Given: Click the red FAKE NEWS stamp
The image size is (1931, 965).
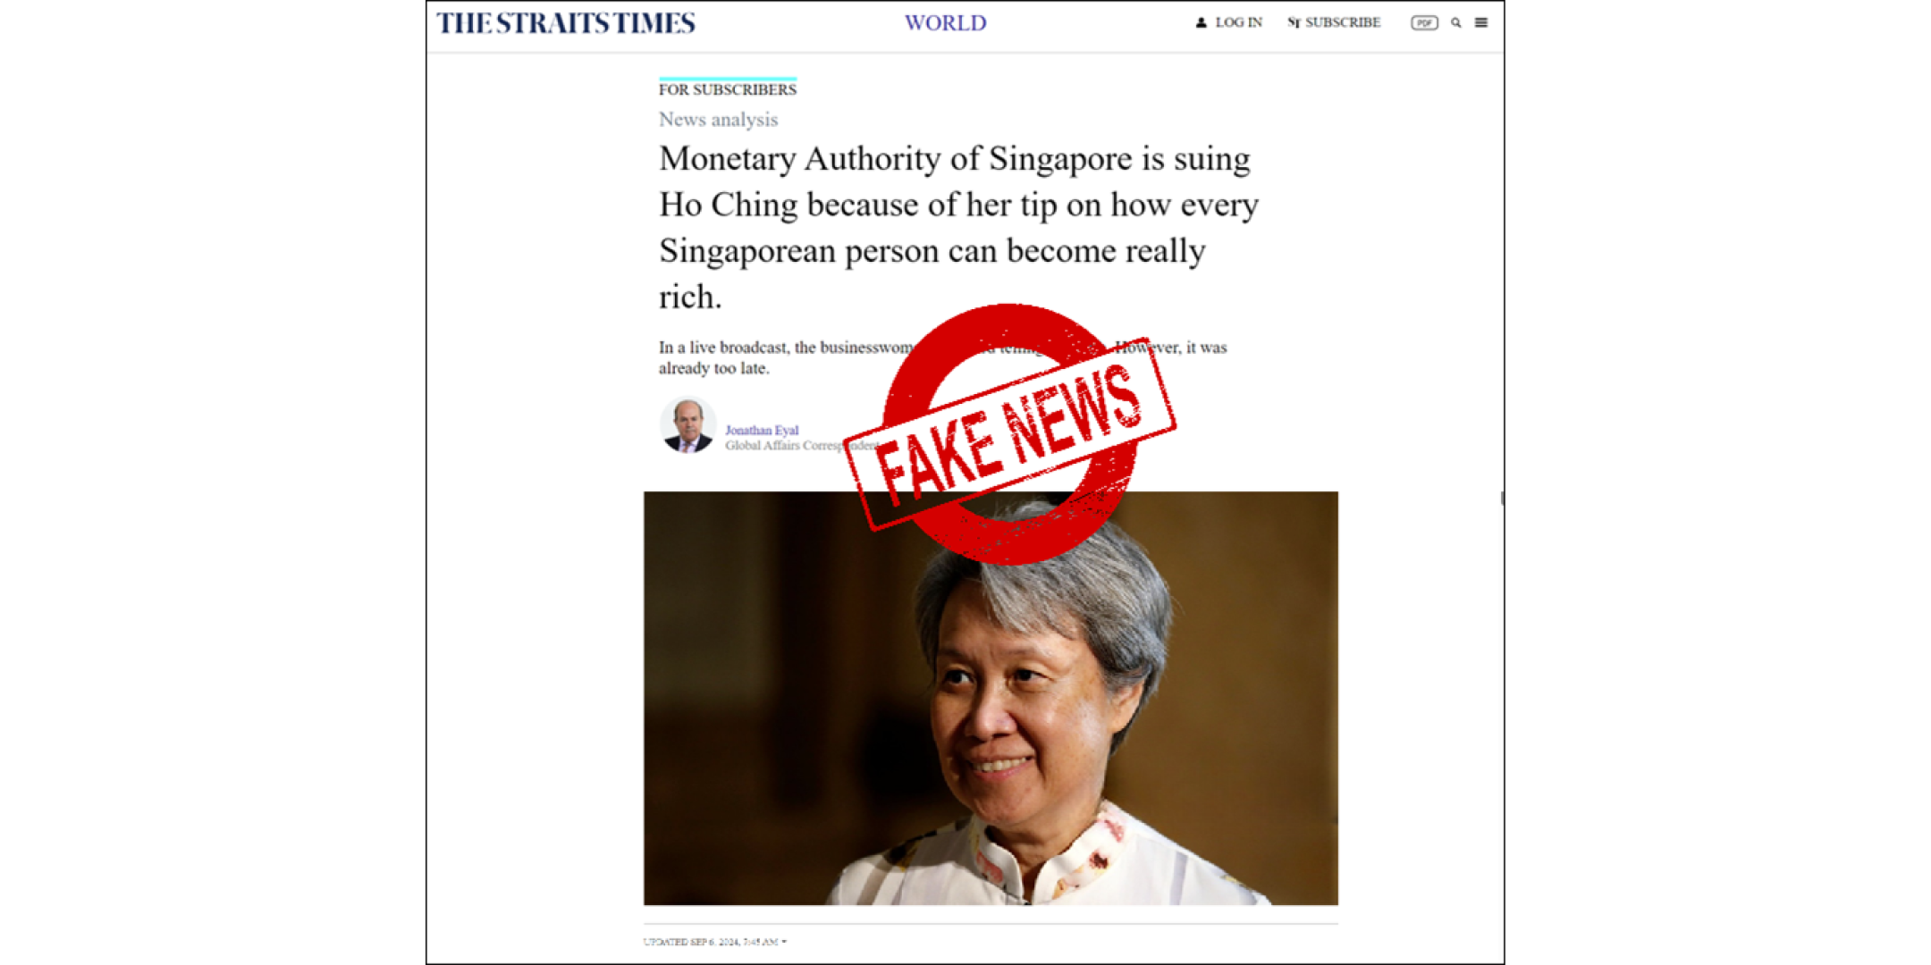Looking at the screenshot, I should 1010,434.
